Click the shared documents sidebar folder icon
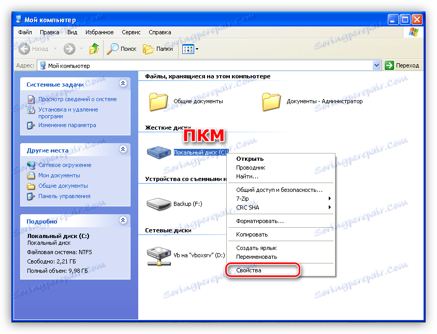 31,186
